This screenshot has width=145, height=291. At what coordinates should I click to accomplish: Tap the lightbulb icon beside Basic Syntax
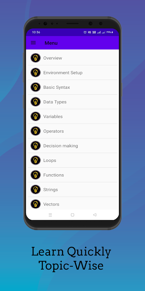point(36,87)
